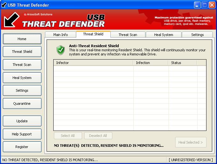Open Settings from the sidebar

pyautogui.click(x=22, y=90)
